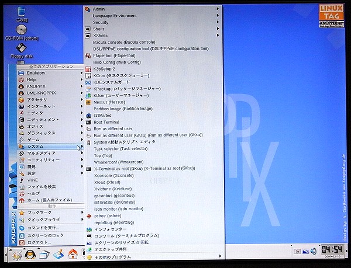Image resolution: width=351 pixels, height=268 pixels.
Task: Launch Wmakerconf
Action: [119, 162]
